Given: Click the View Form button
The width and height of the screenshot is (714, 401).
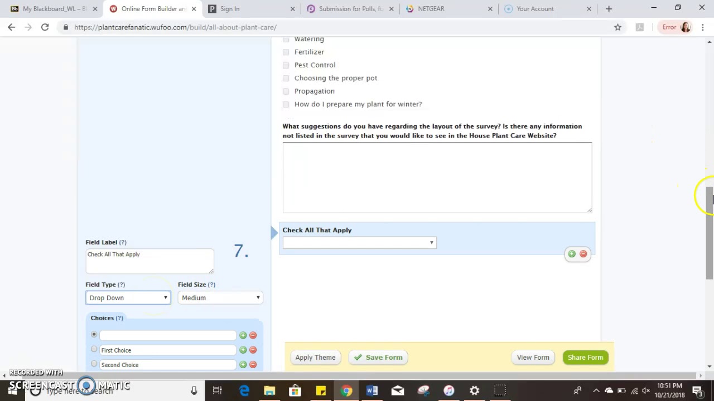Looking at the screenshot, I should tap(533, 358).
